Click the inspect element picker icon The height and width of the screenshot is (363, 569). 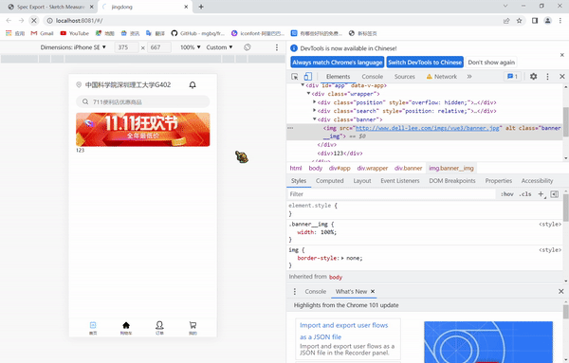click(x=295, y=77)
